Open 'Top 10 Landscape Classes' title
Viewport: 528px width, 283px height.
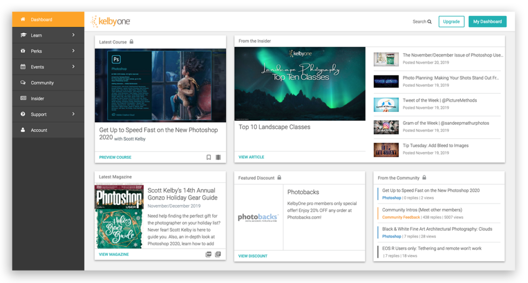click(274, 127)
